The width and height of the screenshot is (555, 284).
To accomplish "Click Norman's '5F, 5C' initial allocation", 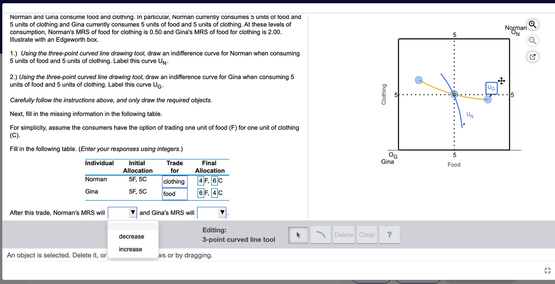I will coord(138,179).
